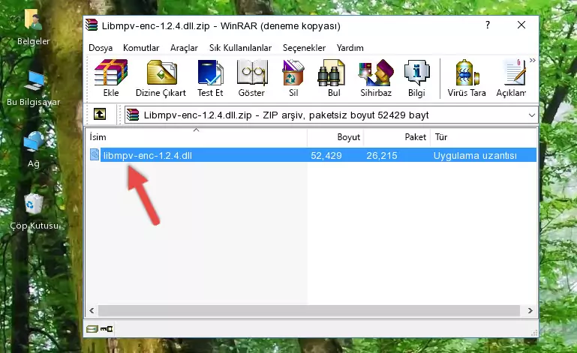Open the Araçlar menu
Image resolution: width=577 pixels, height=353 pixels.
(x=184, y=48)
